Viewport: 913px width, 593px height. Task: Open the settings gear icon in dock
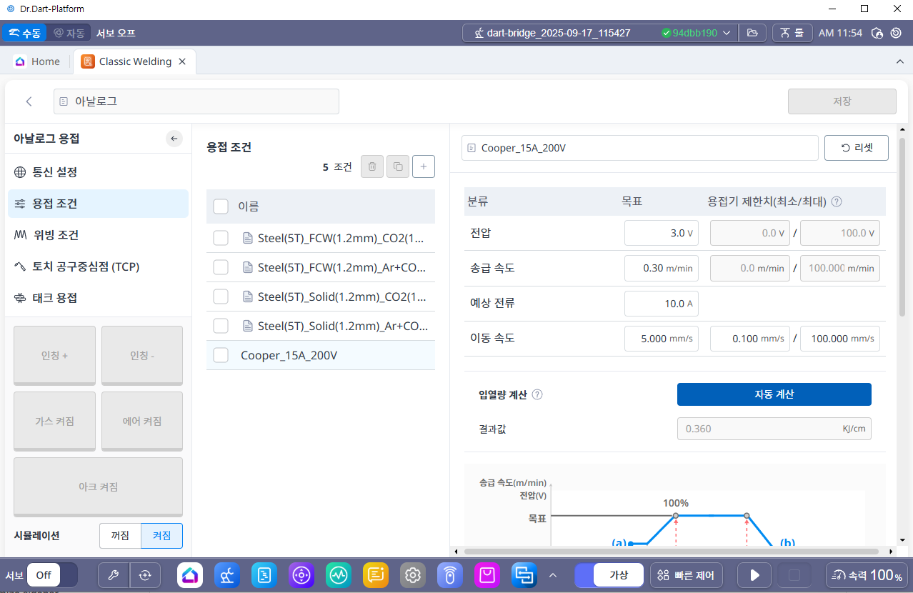pos(412,575)
